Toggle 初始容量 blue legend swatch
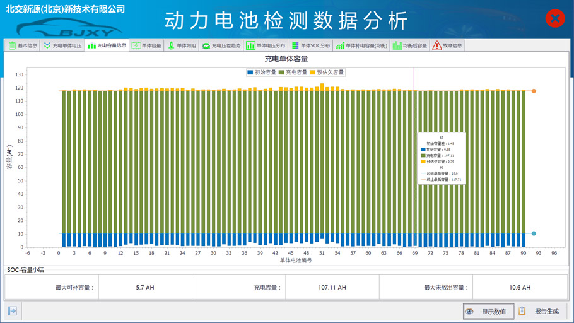The height and width of the screenshot is (323, 574). (250, 73)
